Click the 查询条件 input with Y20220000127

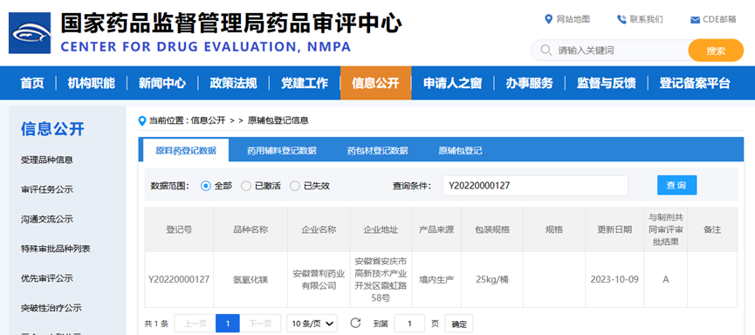(x=535, y=186)
